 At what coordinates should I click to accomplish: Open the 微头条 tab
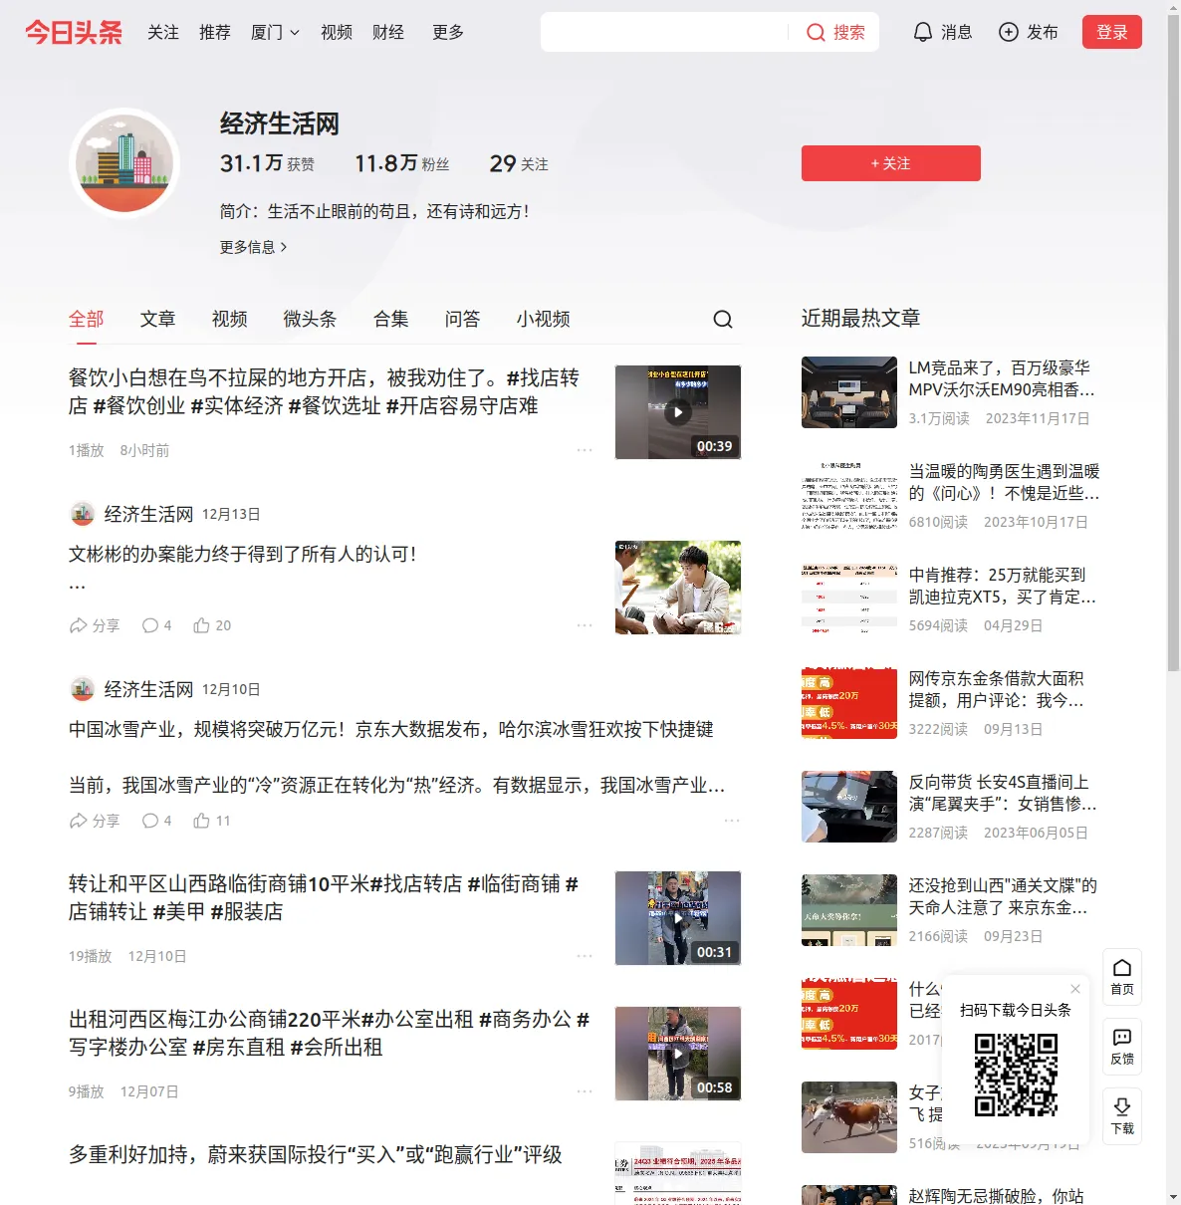point(311,319)
